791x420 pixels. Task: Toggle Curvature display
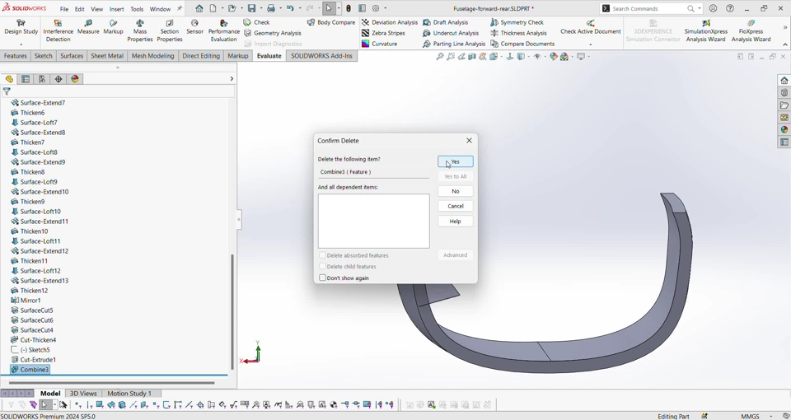(x=379, y=44)
